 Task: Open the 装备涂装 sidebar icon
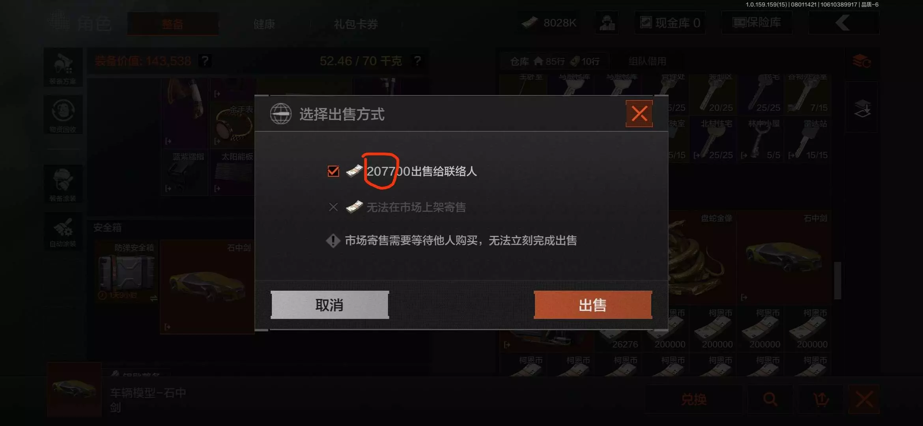coord(63,184)
